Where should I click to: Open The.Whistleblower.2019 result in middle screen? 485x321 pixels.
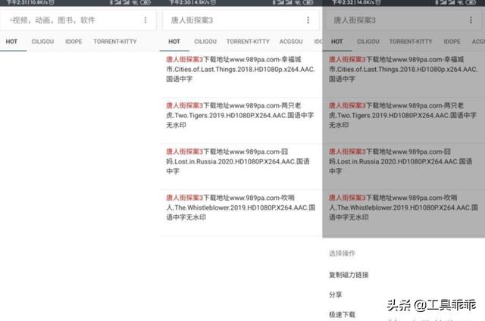241,213
